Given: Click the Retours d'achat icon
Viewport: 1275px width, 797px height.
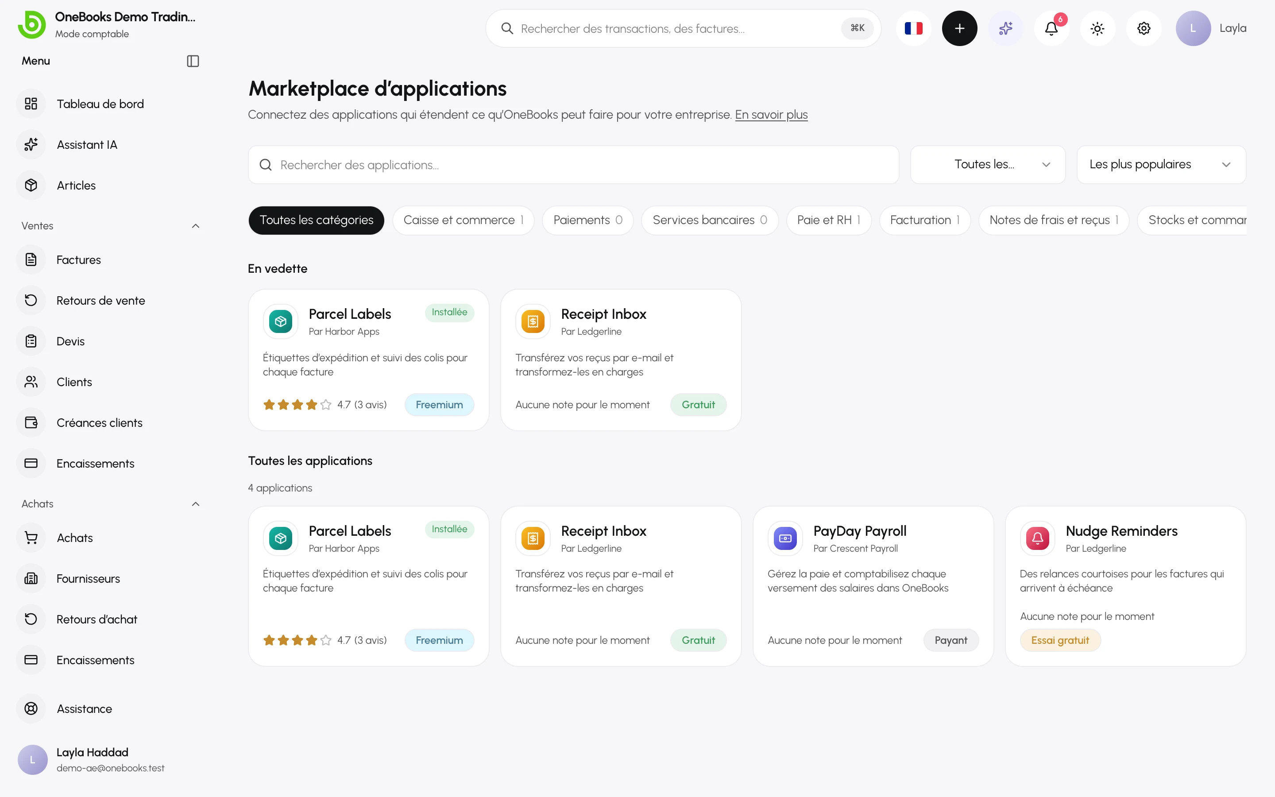Looking at the screenshot, I should tap(31, 619).
